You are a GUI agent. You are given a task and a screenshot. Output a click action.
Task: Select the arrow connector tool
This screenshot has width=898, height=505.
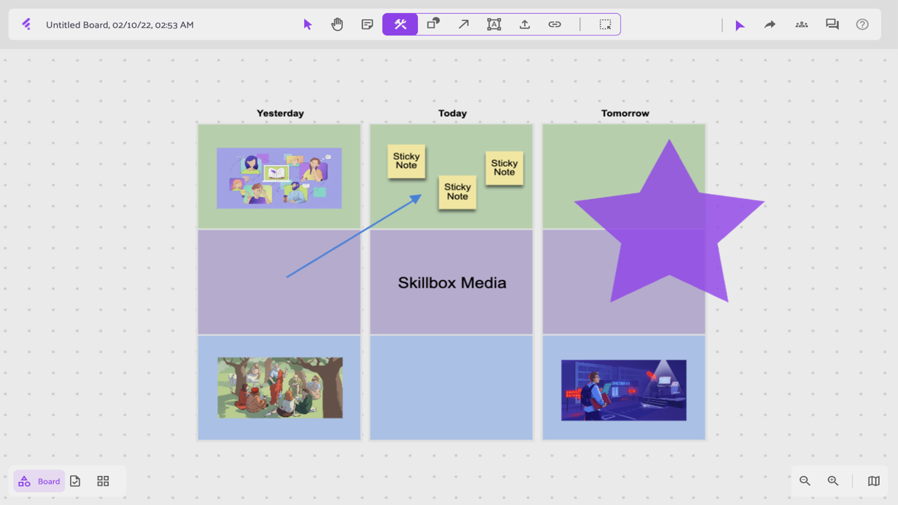point(464,24)
